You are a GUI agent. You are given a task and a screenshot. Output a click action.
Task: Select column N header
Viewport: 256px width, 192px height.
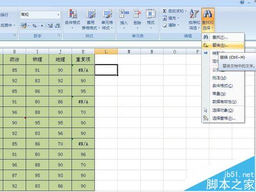click(x=152, y=51)
